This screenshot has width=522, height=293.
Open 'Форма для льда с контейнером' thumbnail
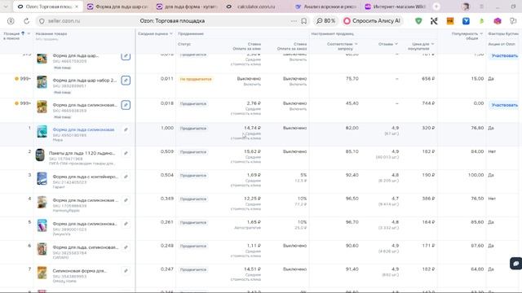point(42,178)
